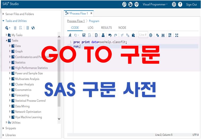Select High-Performance Statistics tree item
The image size is (201, 139).
pos(31,68)
